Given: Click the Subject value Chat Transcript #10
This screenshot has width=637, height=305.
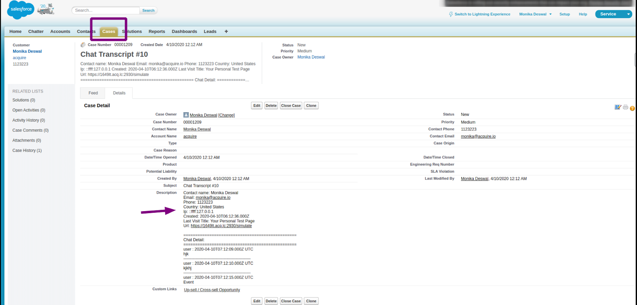Looking at the screenshot, I should coord(201,186).
